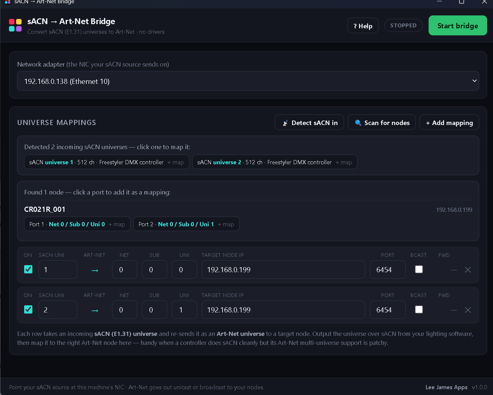493x395 pixels.
Task: Click the Add mapping button
Action: [449, 122]
